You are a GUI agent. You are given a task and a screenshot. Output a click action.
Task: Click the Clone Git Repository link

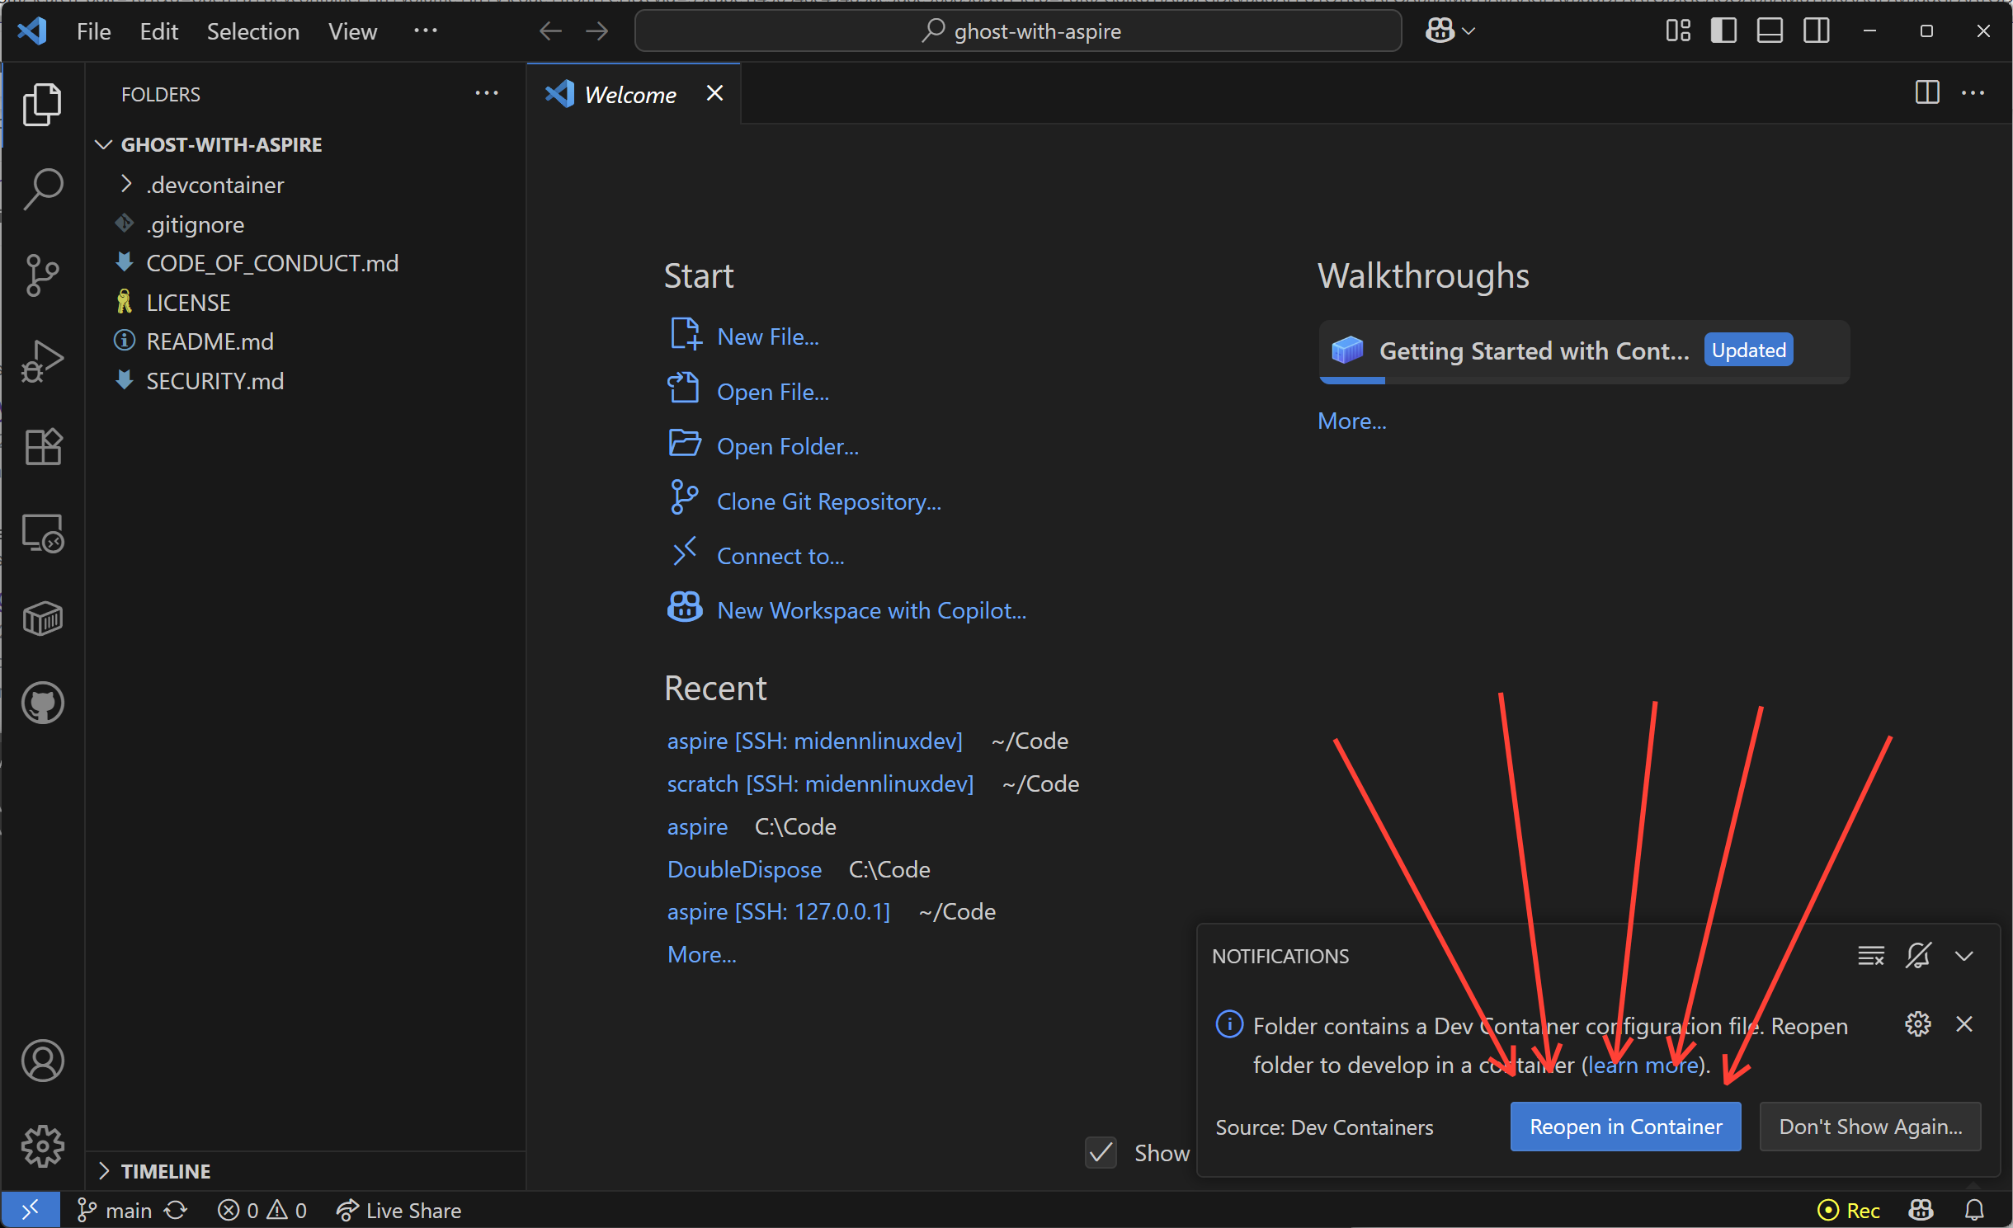pyautogui.click(x=828, y=501)
